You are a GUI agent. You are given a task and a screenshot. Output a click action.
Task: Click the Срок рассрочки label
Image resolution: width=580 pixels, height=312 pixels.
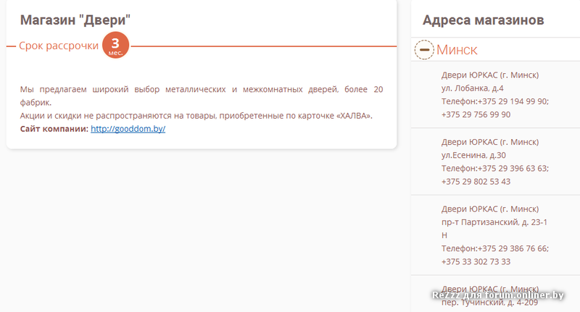coord(59,46)
